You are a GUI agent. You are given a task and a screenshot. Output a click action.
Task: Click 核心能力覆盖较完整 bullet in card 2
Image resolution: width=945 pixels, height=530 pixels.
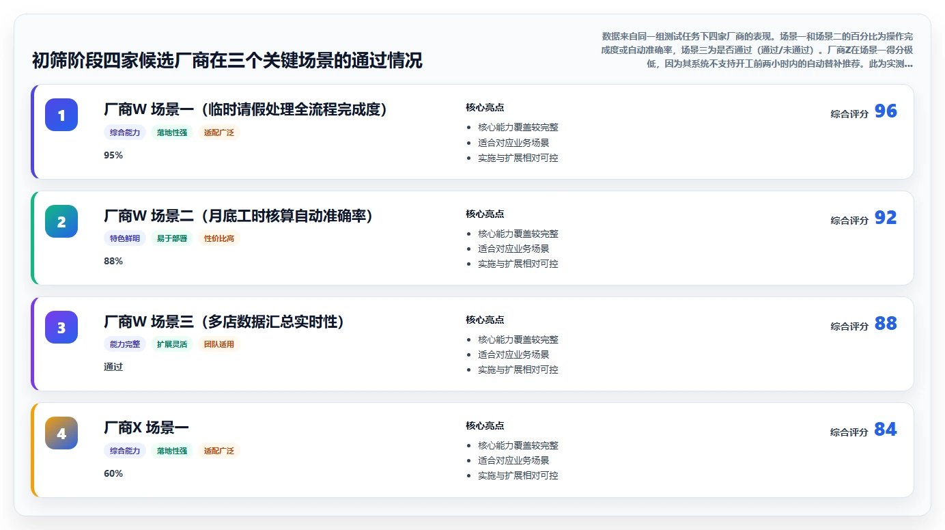(518, 234)
